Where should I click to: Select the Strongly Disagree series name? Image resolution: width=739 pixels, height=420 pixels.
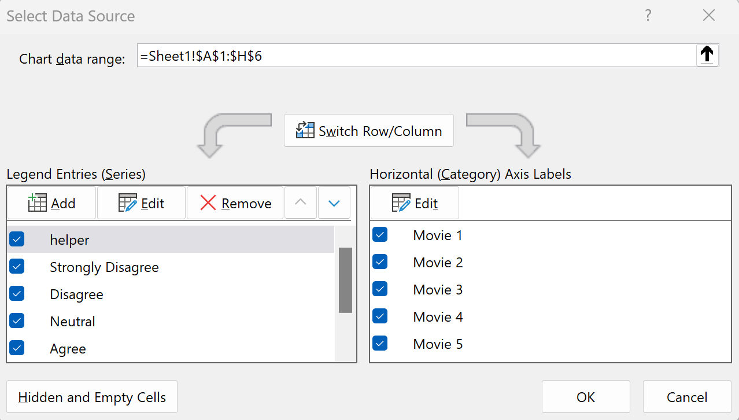pyautogui.click(x=104, y=267)
